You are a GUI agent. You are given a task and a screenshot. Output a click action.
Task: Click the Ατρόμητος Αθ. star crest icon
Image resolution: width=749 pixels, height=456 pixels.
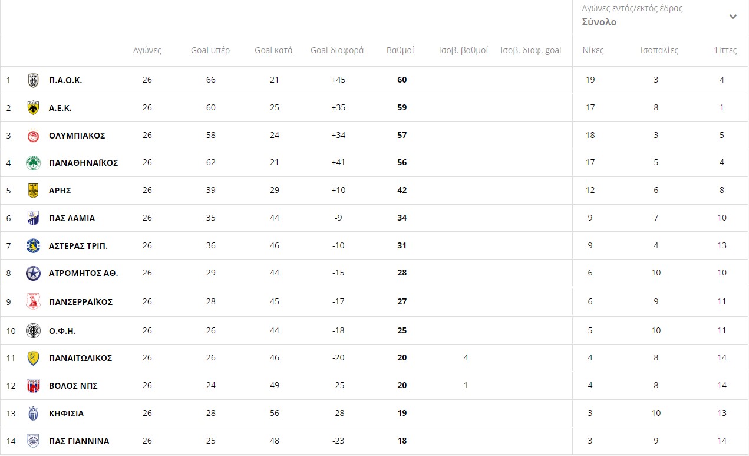pos(34,273)
